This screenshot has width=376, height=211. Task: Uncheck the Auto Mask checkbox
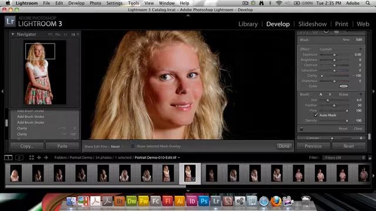pyautogui.click(x=316, y=115)
